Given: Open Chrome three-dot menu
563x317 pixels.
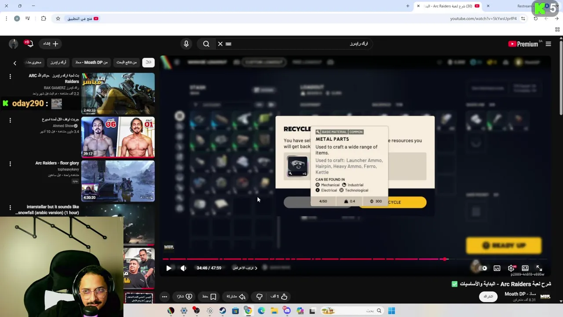Looking at the screenshot, I should (x=6, y=18).
